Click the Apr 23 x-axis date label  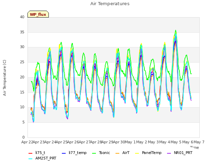click(39, 142)
